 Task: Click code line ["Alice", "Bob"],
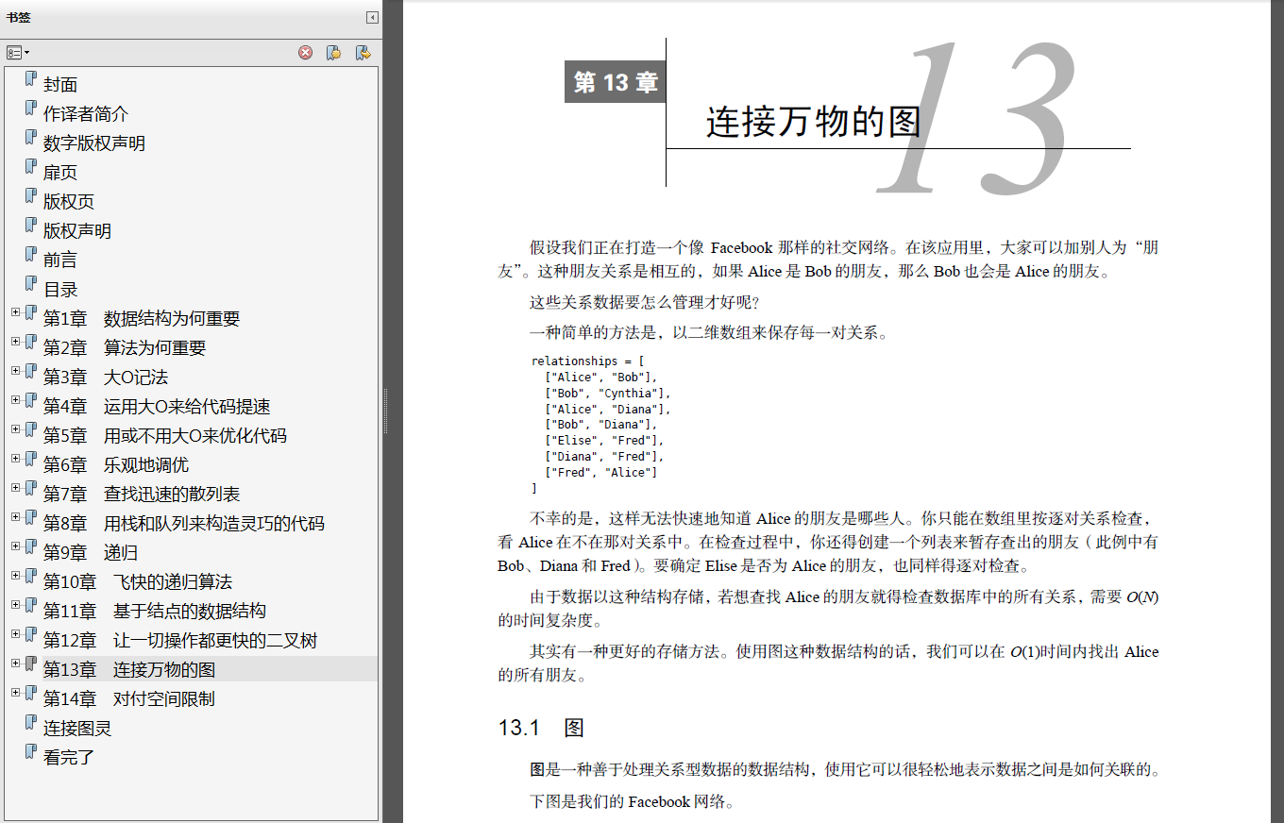point(601,378)
